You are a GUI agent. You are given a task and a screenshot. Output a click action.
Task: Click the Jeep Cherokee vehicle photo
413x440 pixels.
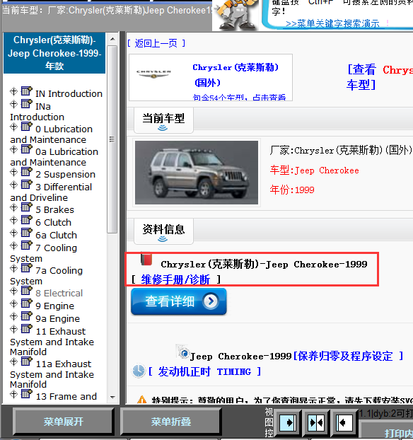click(x=197, y=173)
